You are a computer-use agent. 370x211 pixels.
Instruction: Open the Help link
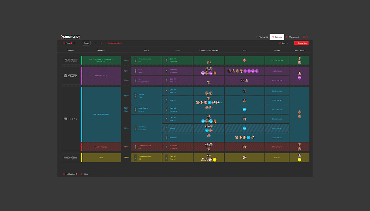click(x=85, y=174)
